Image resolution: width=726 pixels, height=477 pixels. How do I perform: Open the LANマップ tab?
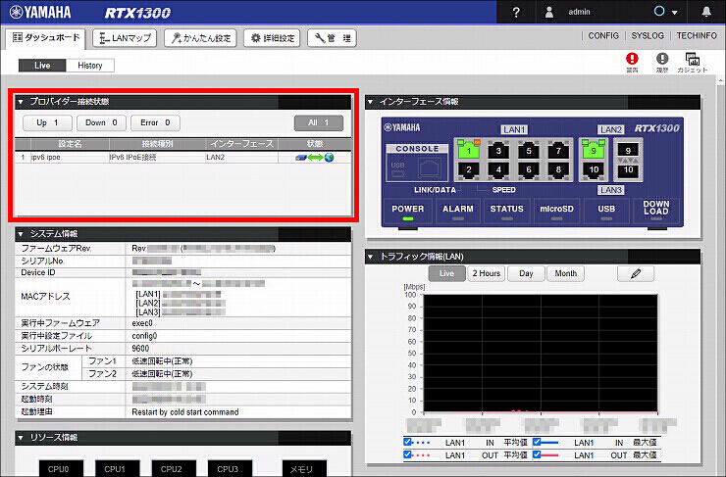tap(125, 38)
